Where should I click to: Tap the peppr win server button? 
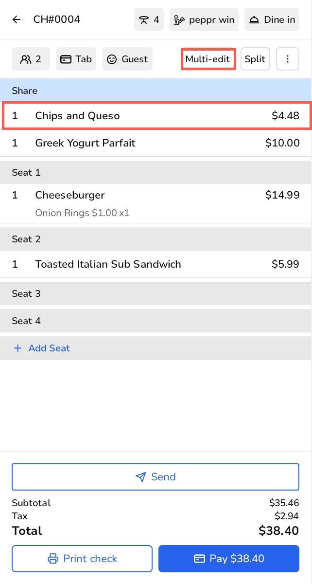tap(204, 20)
